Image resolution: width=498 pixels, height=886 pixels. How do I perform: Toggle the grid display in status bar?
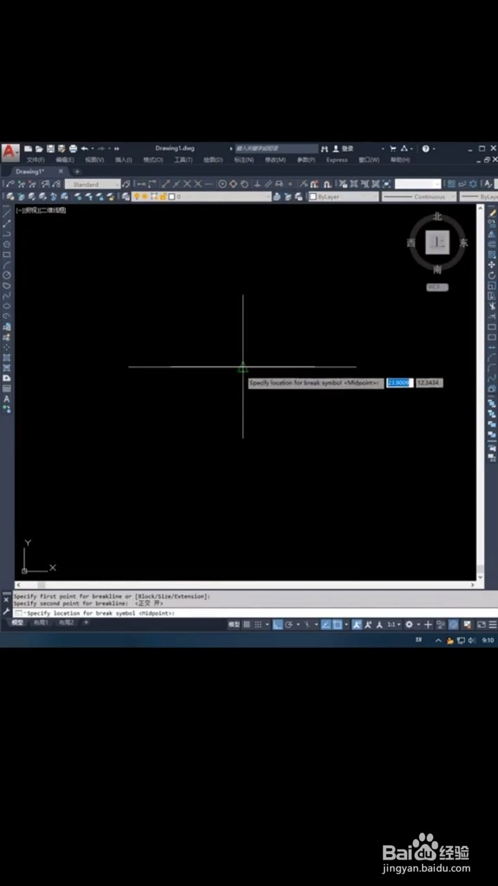click(246, 624)
